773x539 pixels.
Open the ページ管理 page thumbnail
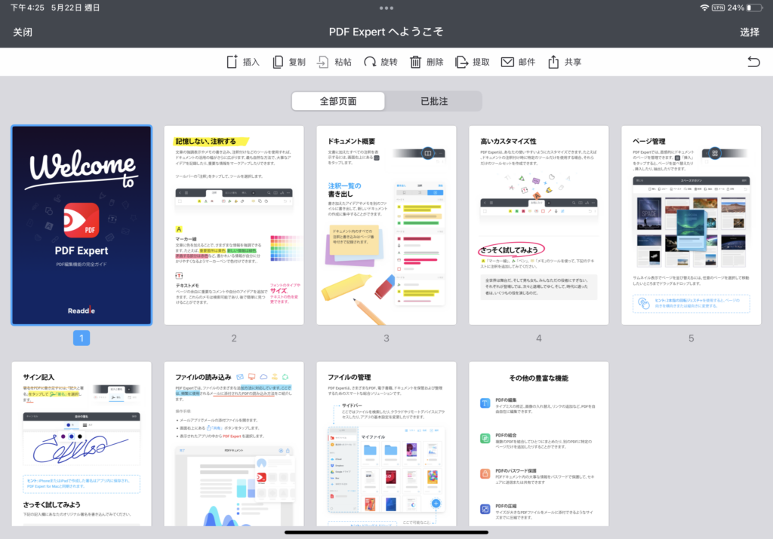tap(691, 225)
